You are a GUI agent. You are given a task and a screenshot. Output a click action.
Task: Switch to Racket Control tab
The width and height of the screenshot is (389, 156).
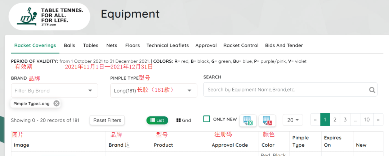click(241, 46)
